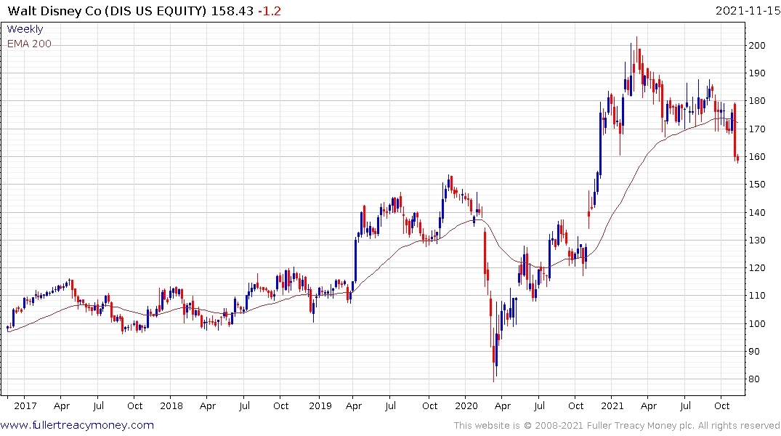Click the copyright notice for Fuller Treacy Money

click(617, 426)
